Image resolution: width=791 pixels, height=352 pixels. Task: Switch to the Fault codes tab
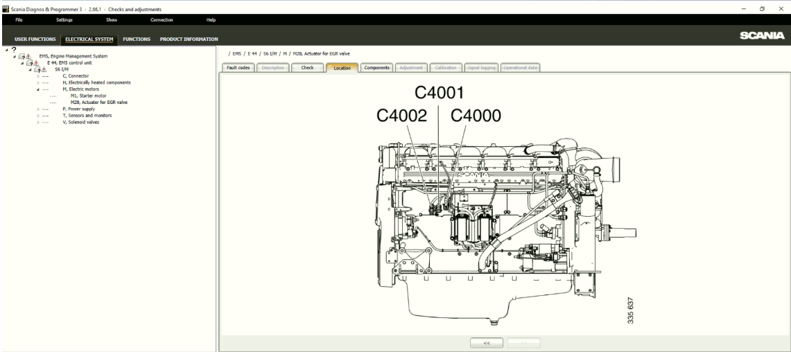[238, 68]
